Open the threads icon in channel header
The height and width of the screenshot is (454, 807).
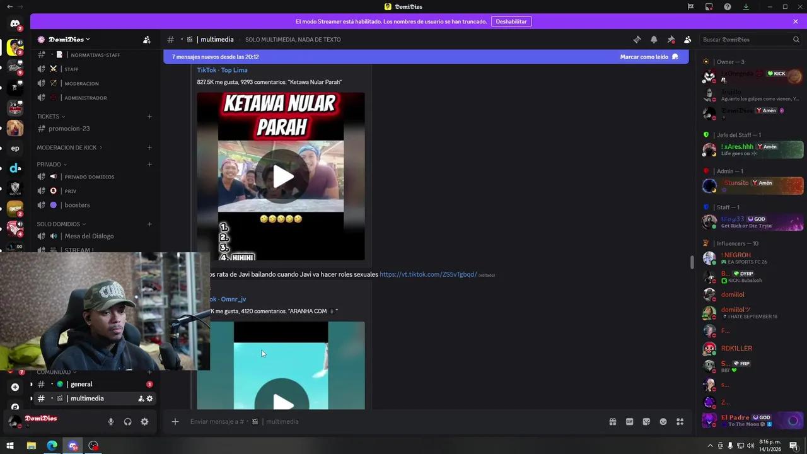pos(637,39)
